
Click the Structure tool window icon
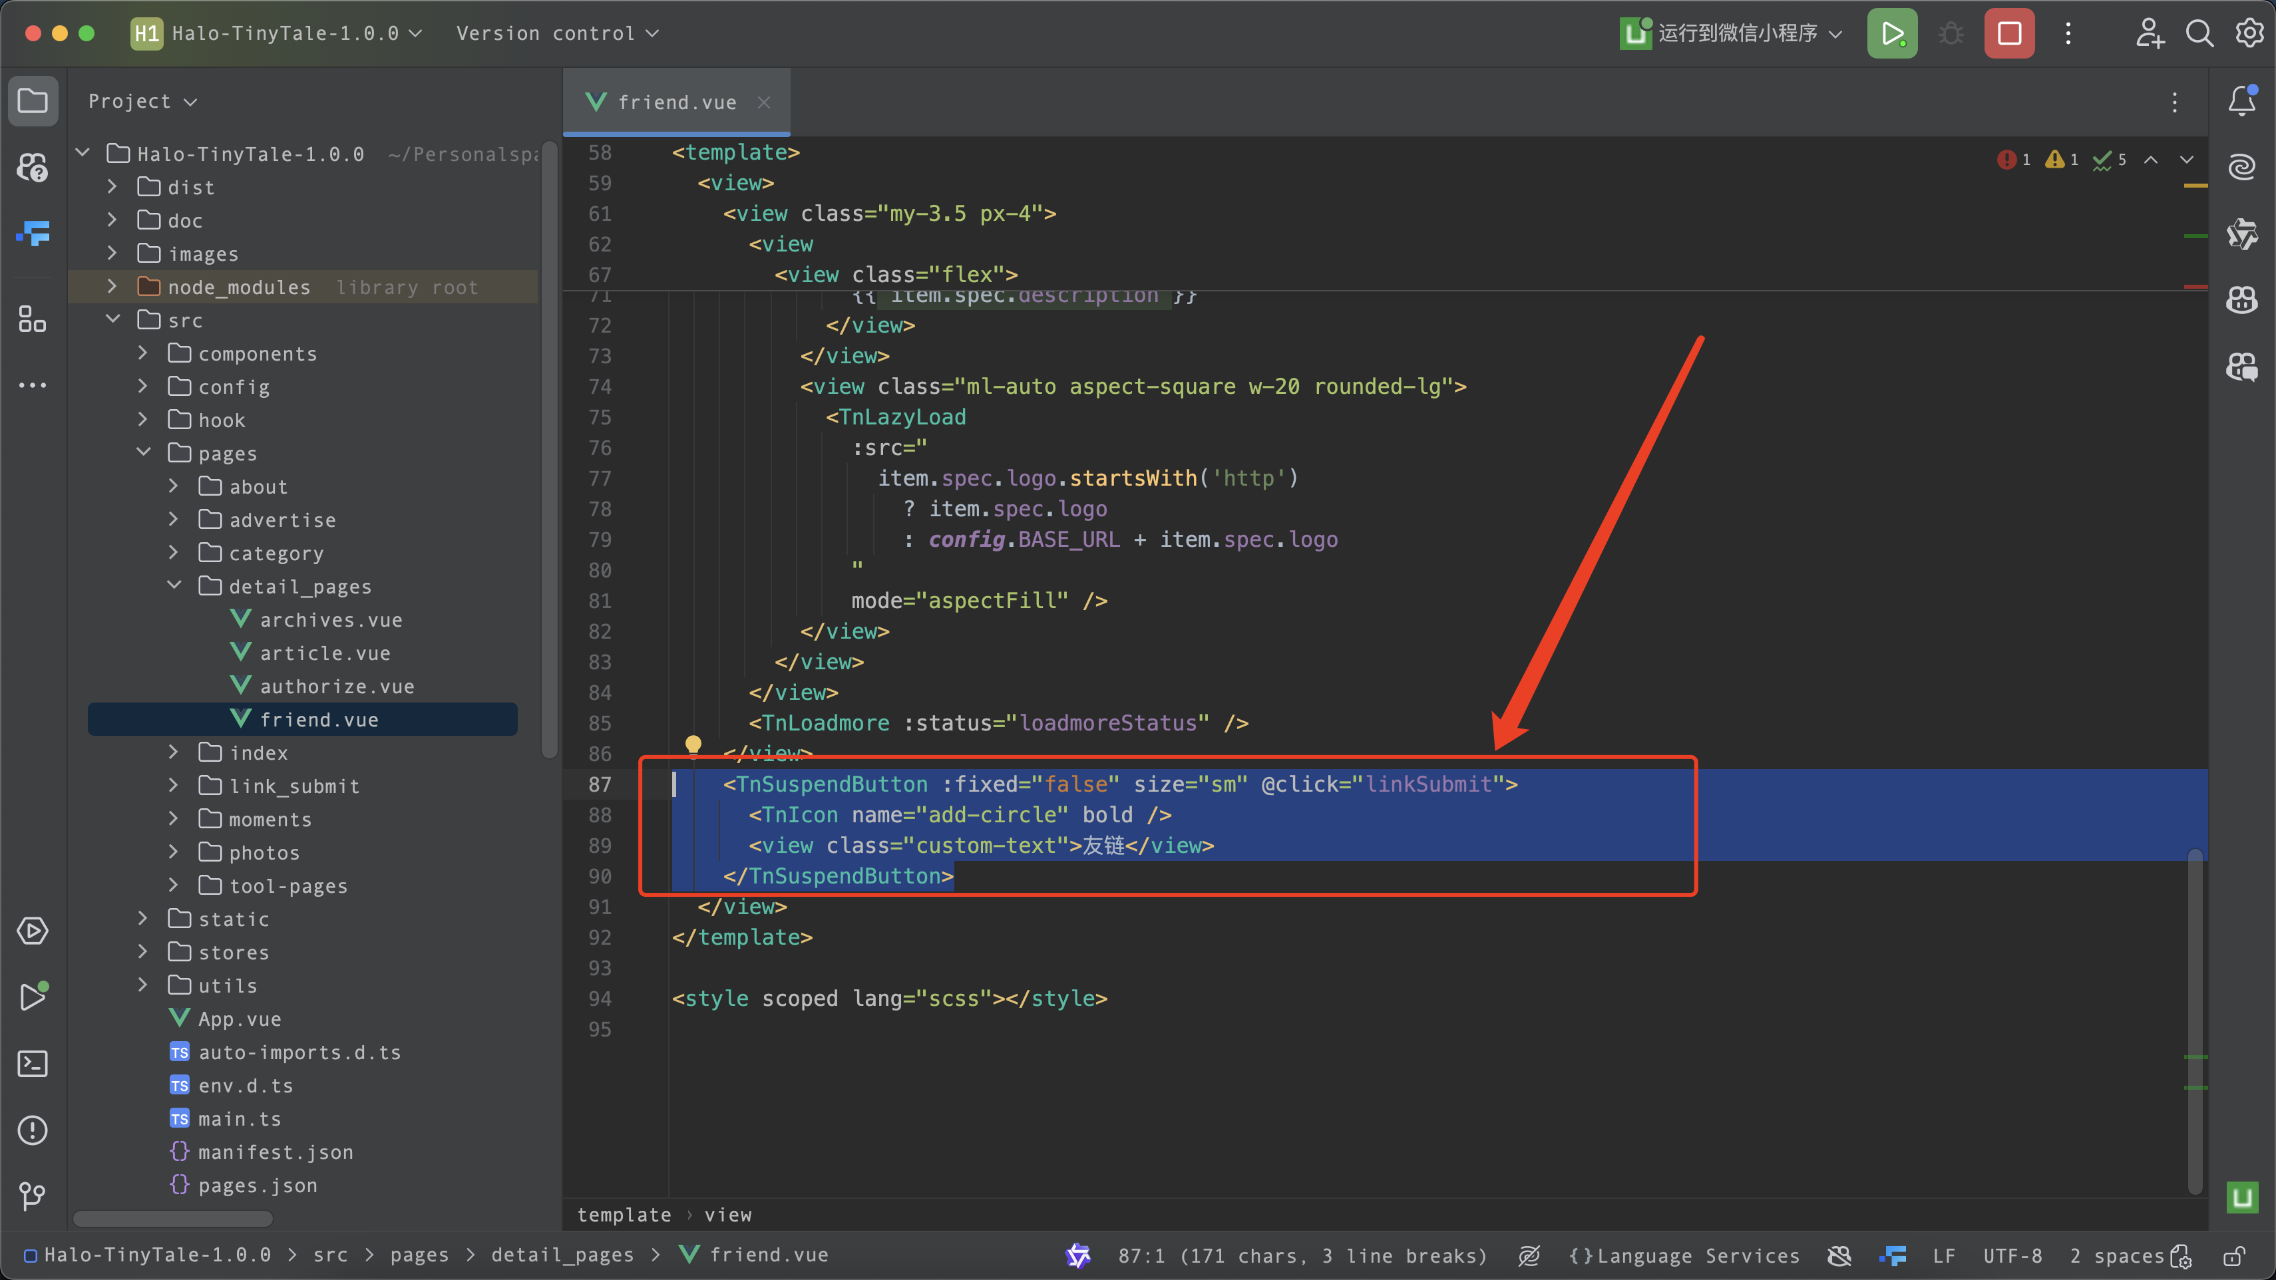pyautogui.click(x=33, y=319)
